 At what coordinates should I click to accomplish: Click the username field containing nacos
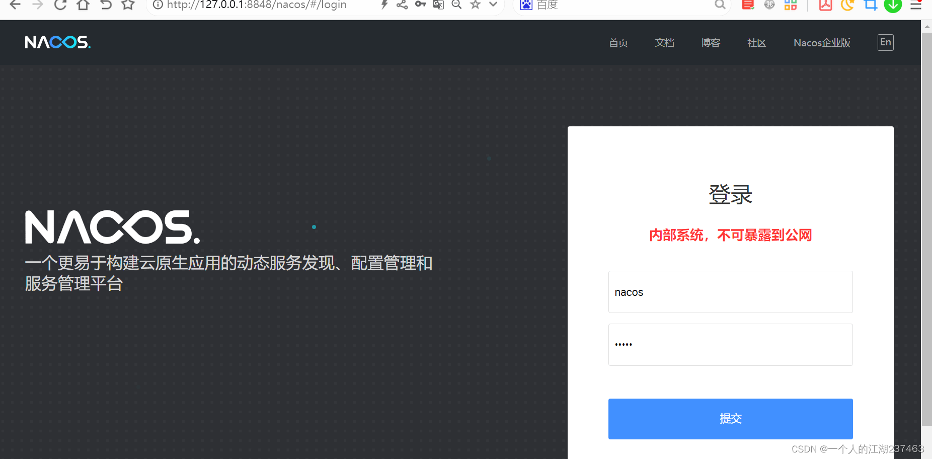(x=731, y=292)
